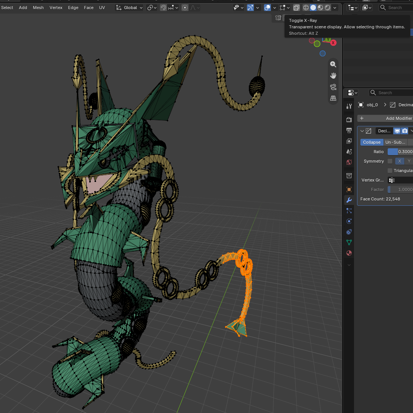Open the Add menu
Viewport: 413px width, 413px height.
pos(23,8)
